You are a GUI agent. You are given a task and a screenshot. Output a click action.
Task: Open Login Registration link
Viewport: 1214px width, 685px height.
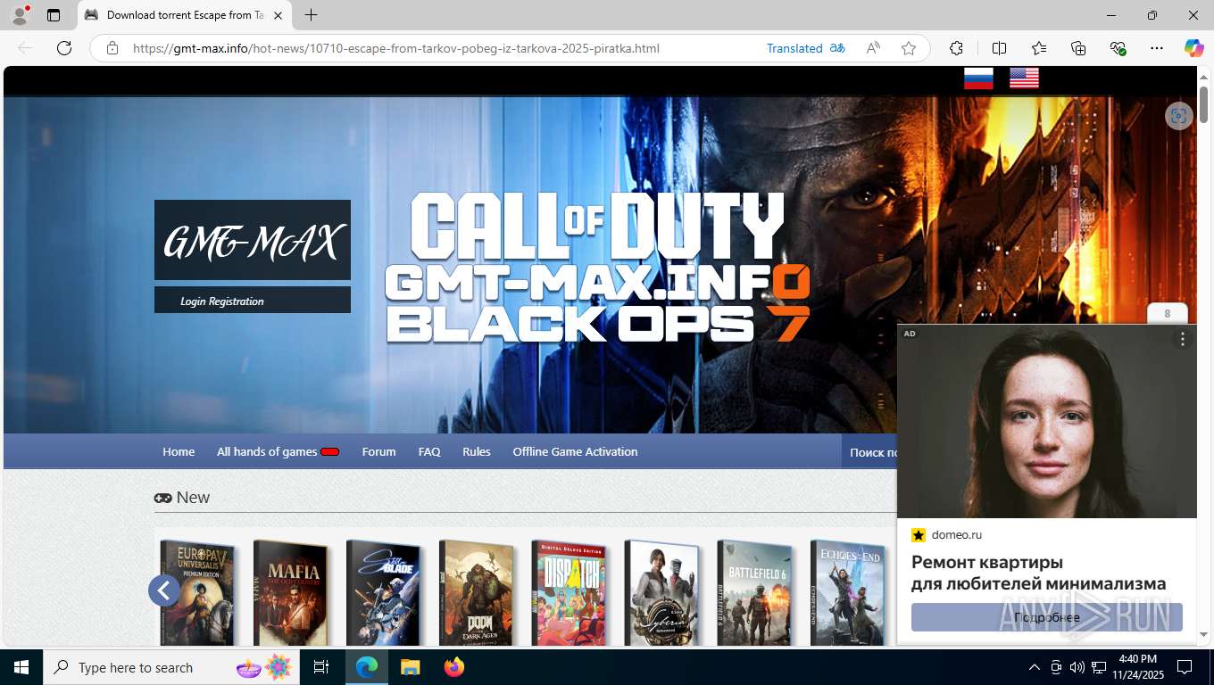tap(222, 301)
